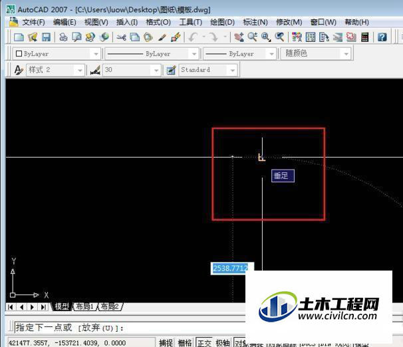This screenshot has width=403, height=347.
Task: Click the Publish icon
Action: coord(90,37)
